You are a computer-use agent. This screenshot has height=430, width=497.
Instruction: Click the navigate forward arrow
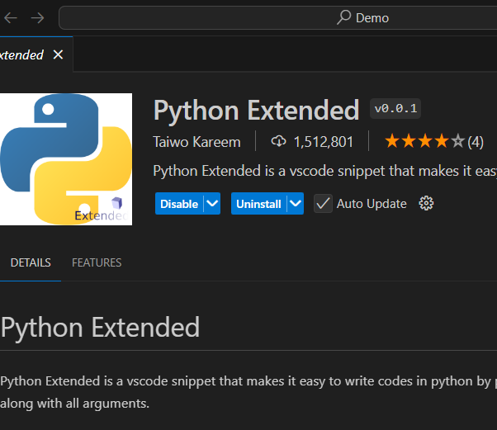tap(37, 17)
